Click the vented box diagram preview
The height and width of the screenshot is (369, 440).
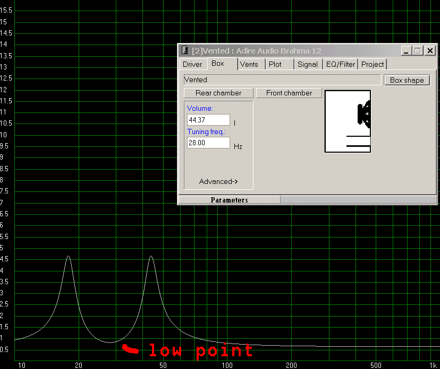(348, 121)
